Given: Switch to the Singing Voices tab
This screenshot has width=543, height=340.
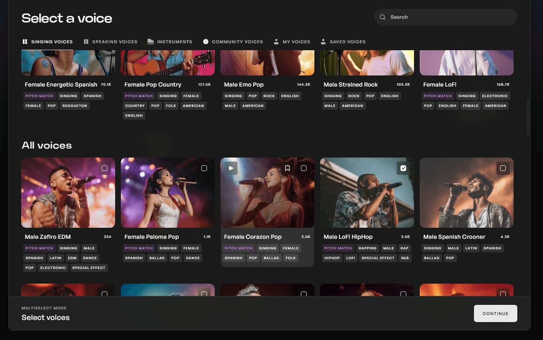Looking at the screenshot, I should pos(47,41).
